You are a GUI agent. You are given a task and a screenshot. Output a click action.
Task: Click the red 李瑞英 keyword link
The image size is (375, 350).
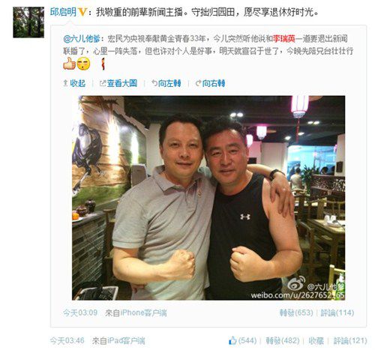[283, 39]
